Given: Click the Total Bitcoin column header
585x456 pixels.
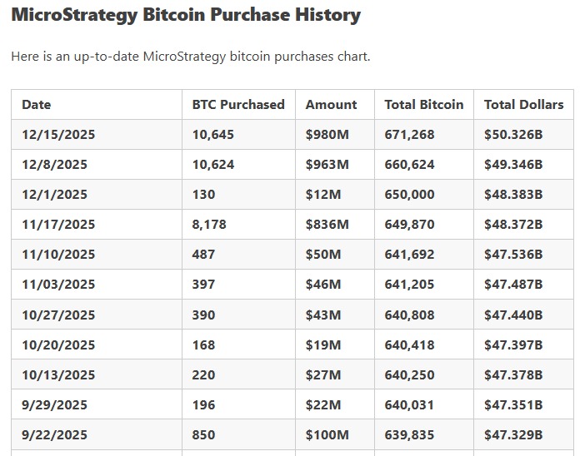Looking at the screenshot, I should tap(423, 105).
